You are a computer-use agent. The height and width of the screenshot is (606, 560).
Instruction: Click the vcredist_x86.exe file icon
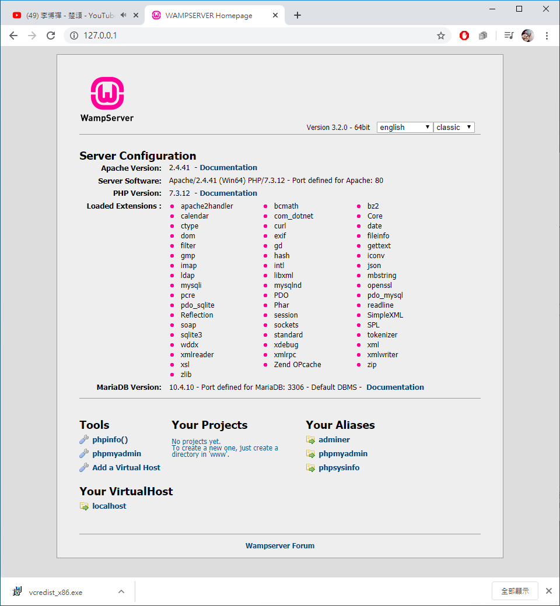pos(17,591)
